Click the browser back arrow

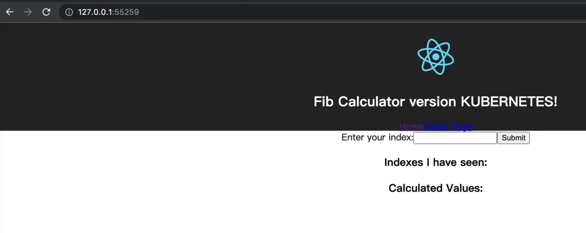[x=9, y=12]
